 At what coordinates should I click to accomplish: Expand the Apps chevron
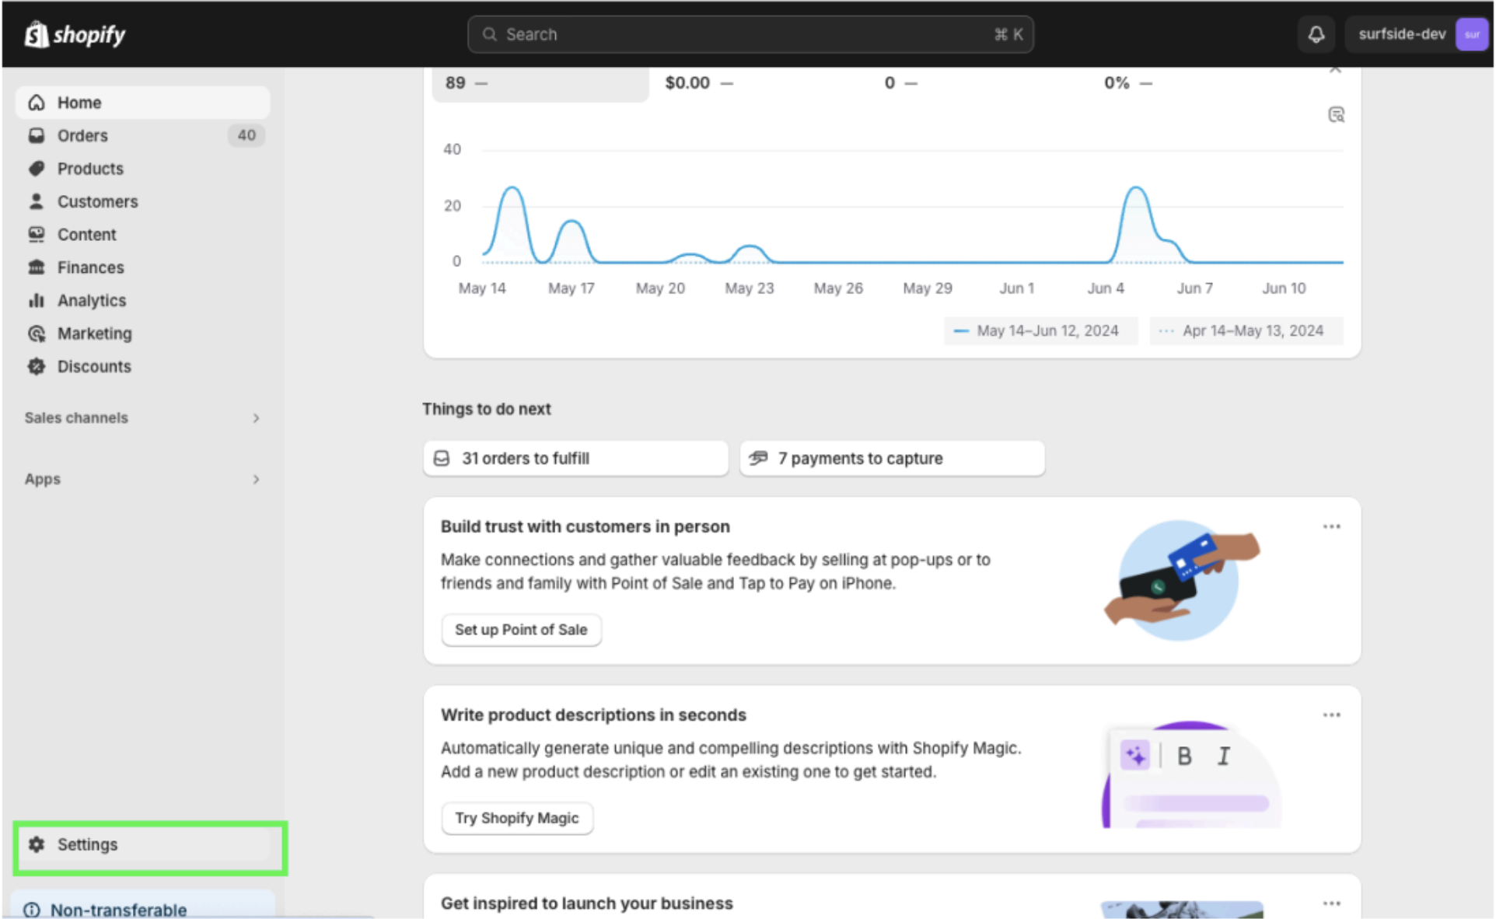coord(256,480)
